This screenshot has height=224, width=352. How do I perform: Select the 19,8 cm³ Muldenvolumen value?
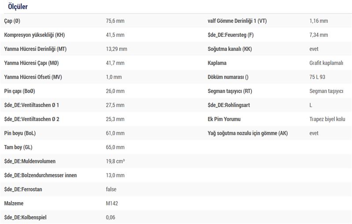pyautogui.click(x=115, y=161)
